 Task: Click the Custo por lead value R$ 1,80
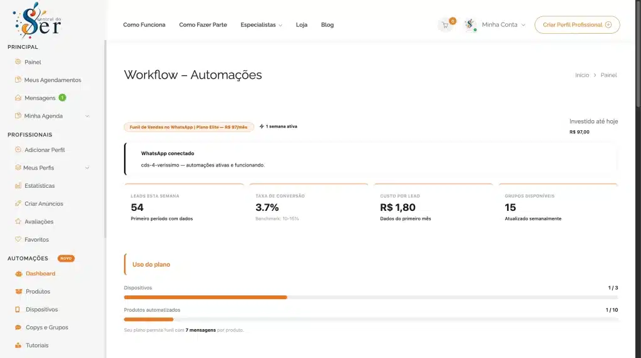397,208
